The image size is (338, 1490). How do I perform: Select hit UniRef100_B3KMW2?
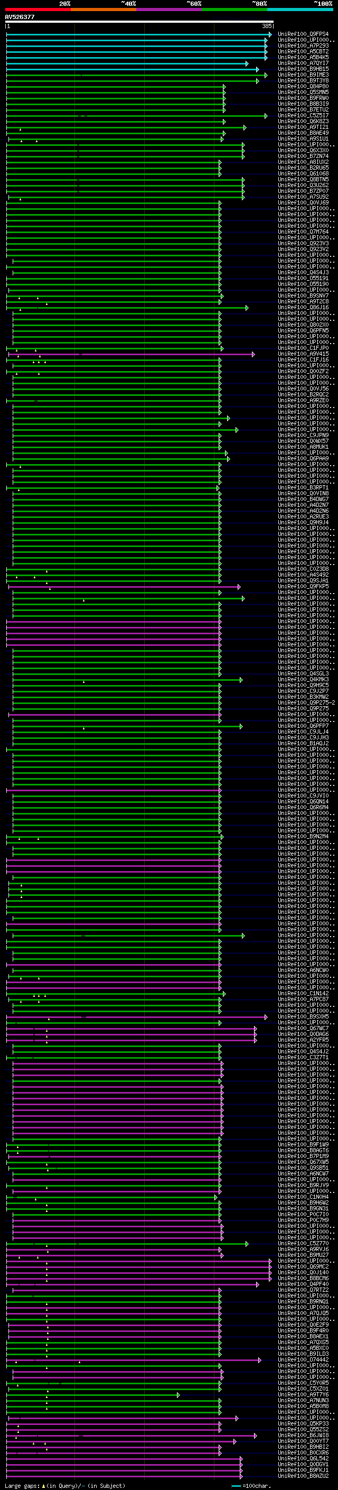pos(303,697)
